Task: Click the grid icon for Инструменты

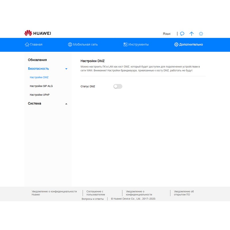Action: [x=125, y=45]
